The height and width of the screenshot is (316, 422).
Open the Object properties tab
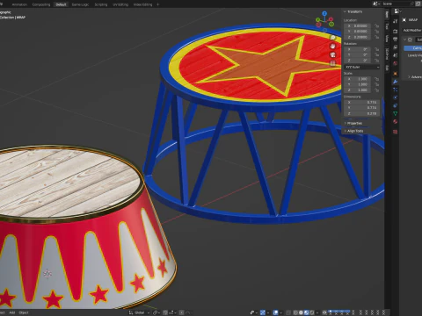click(x=395, y=74)
